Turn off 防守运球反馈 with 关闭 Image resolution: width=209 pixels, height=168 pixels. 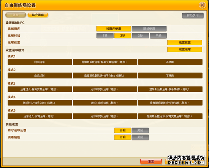click(140, 130)
